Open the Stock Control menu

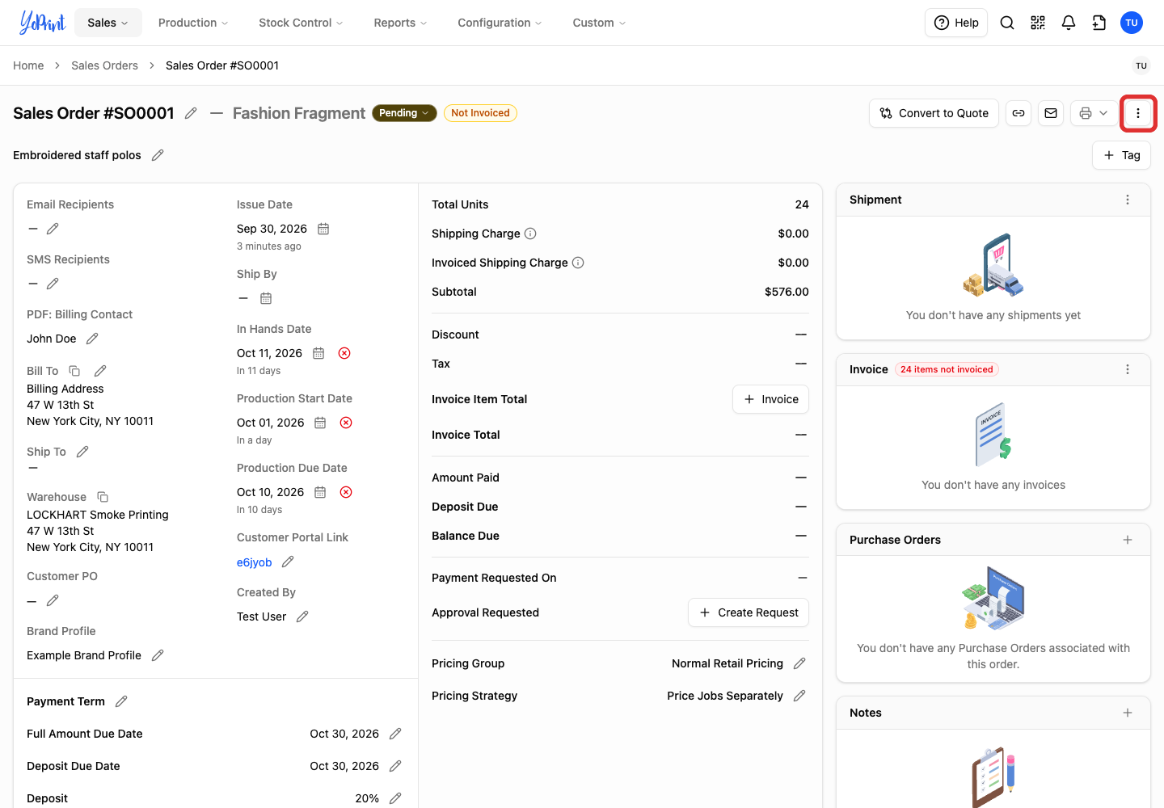301,23
